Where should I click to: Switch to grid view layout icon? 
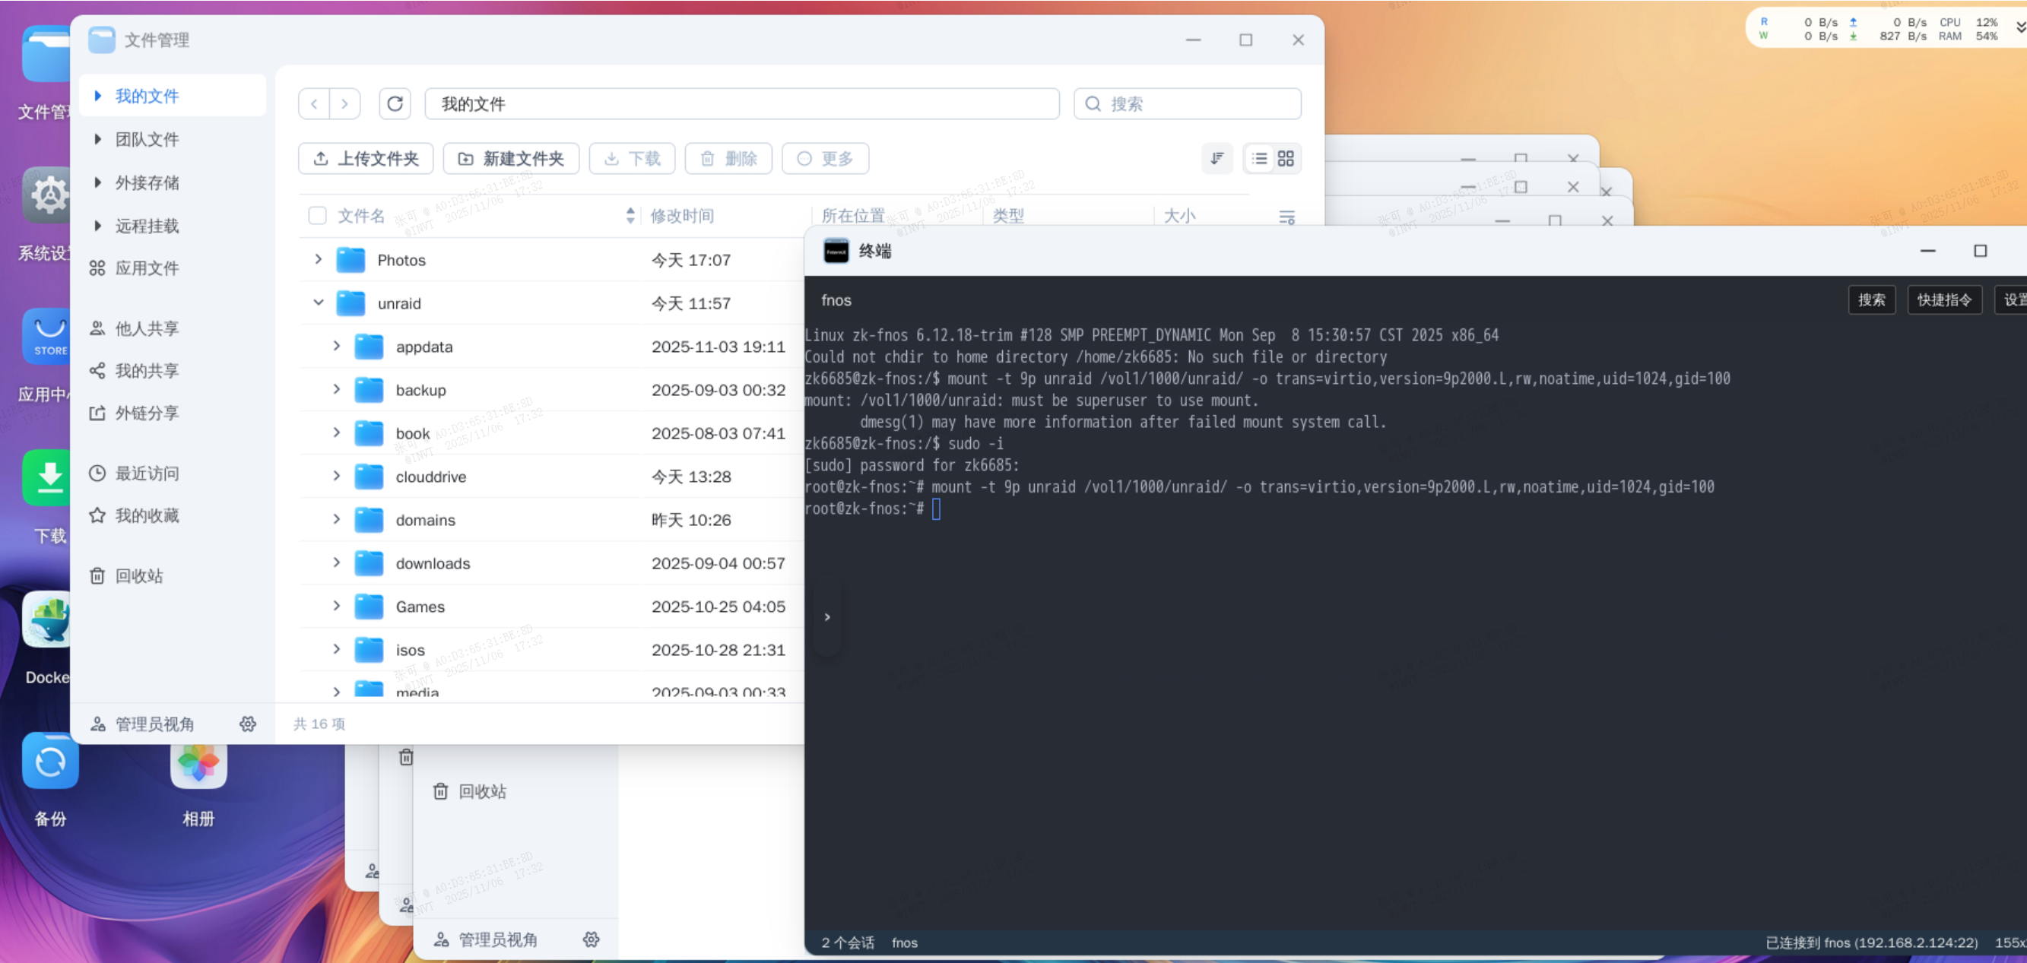pyautogui.click(x=1286, y=159)
